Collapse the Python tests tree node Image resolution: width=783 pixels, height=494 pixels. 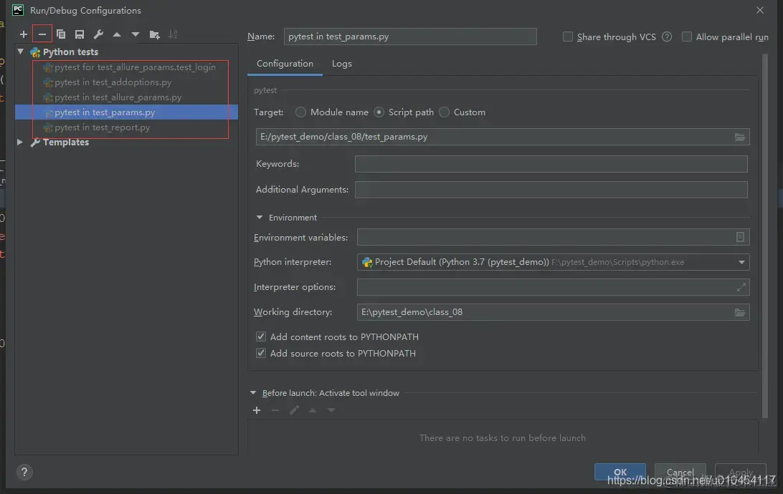[21, 52]
